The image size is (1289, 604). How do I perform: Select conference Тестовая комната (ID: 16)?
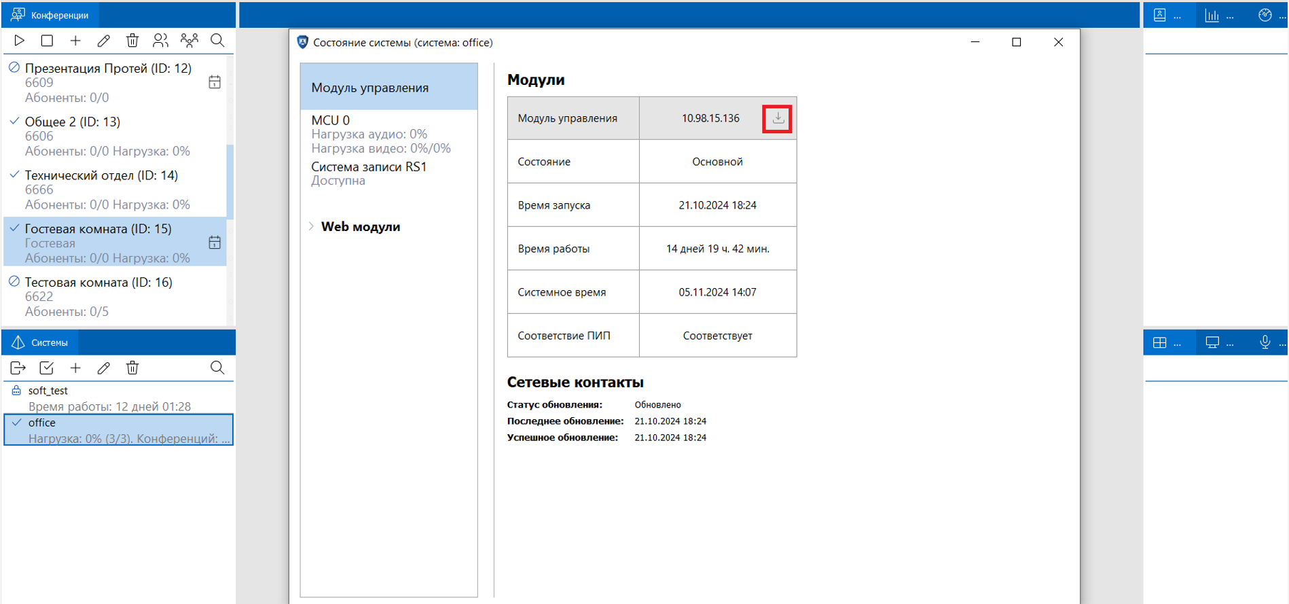[115, 296]
